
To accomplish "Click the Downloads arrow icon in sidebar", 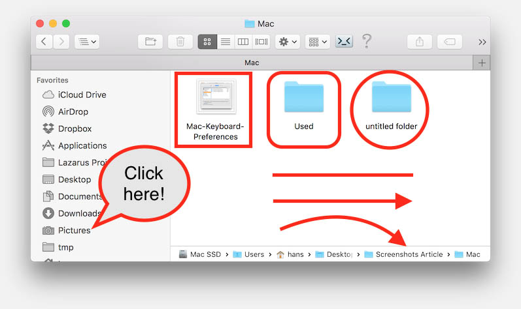I will [x=48, y=213].
